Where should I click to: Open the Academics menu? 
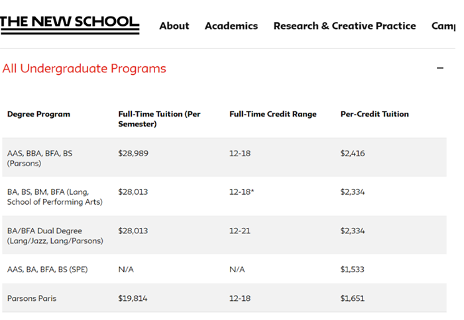tap(231, 26)
